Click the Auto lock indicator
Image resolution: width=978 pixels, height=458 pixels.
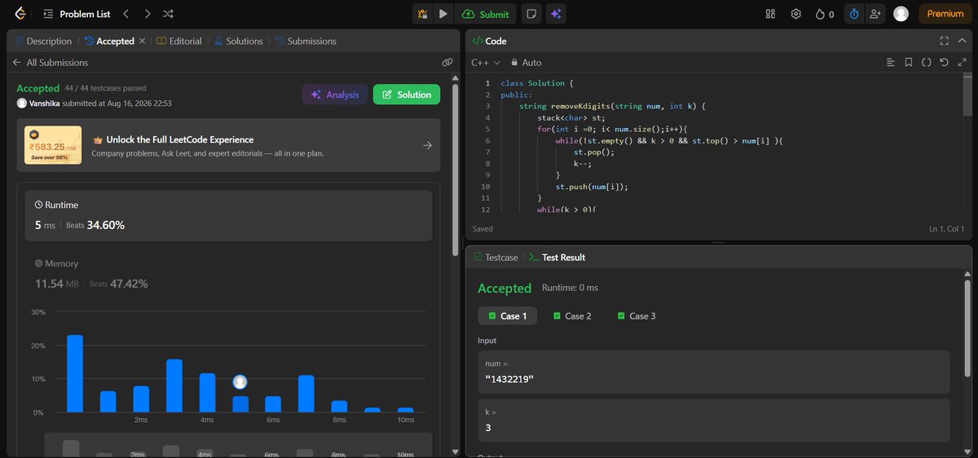tap(526, 62)
